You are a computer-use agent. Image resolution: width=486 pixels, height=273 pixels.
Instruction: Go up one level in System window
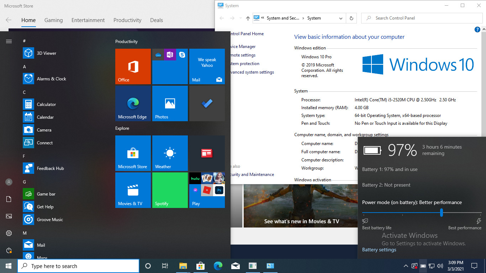pyautogui.click(x=248, y=18)
